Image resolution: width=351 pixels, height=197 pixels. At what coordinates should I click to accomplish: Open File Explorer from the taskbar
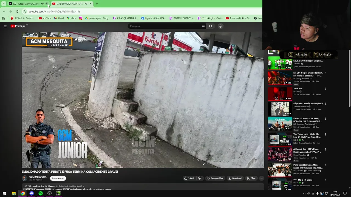pos(13,193)
